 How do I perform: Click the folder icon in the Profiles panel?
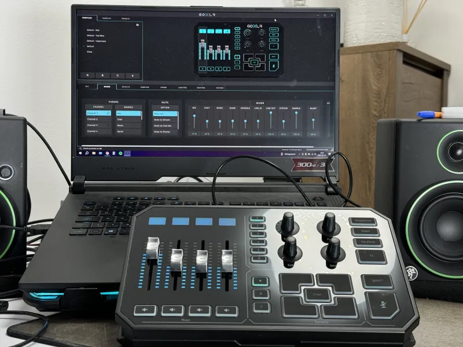click(x=137, y=25)
